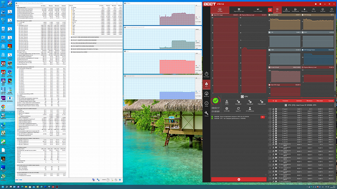This screenshot has width=337, height=189.
Task: Open the CPU test selector dropdown in OCCT
Action: [244, 96]
